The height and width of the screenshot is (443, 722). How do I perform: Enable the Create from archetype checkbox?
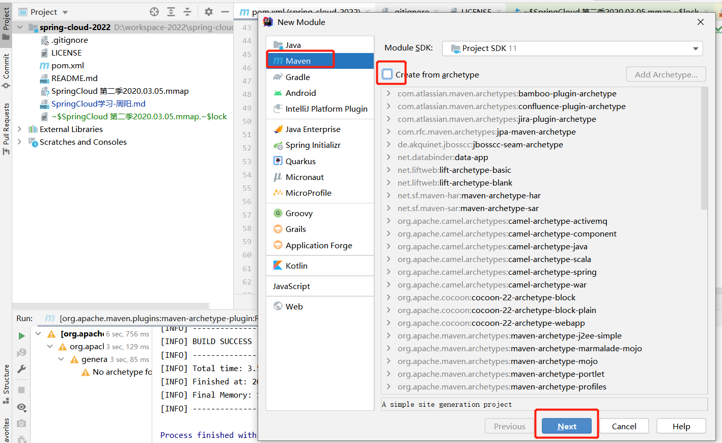pos(387,74)
